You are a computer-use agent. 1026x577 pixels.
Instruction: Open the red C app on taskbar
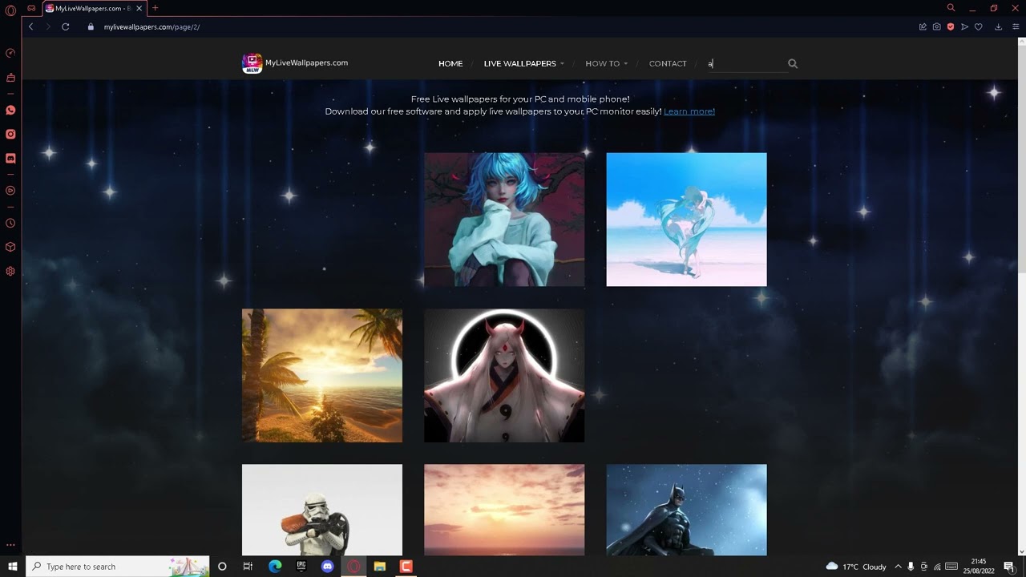coord(406,567)
